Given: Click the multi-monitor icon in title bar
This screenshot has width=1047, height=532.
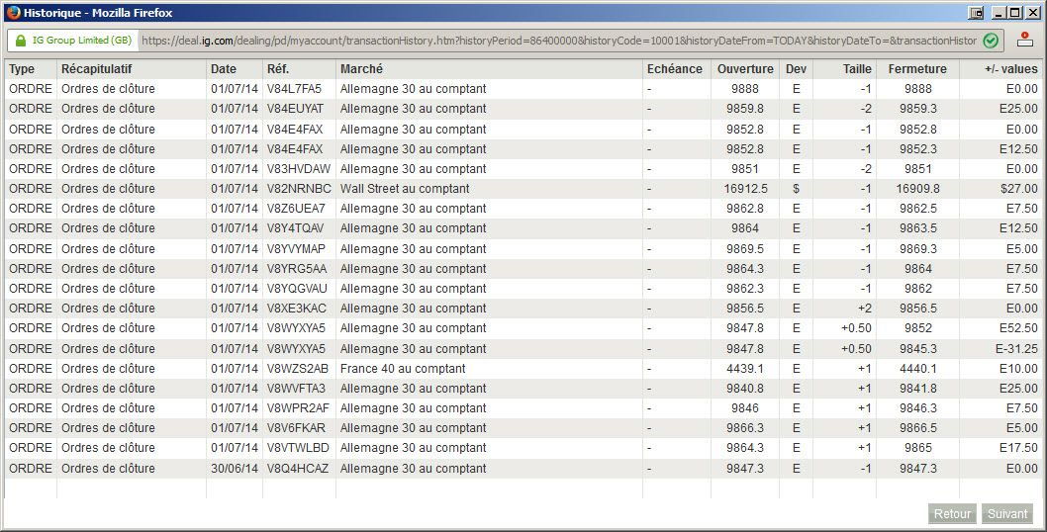Looking at the screenshot, I should pos(976,13).
